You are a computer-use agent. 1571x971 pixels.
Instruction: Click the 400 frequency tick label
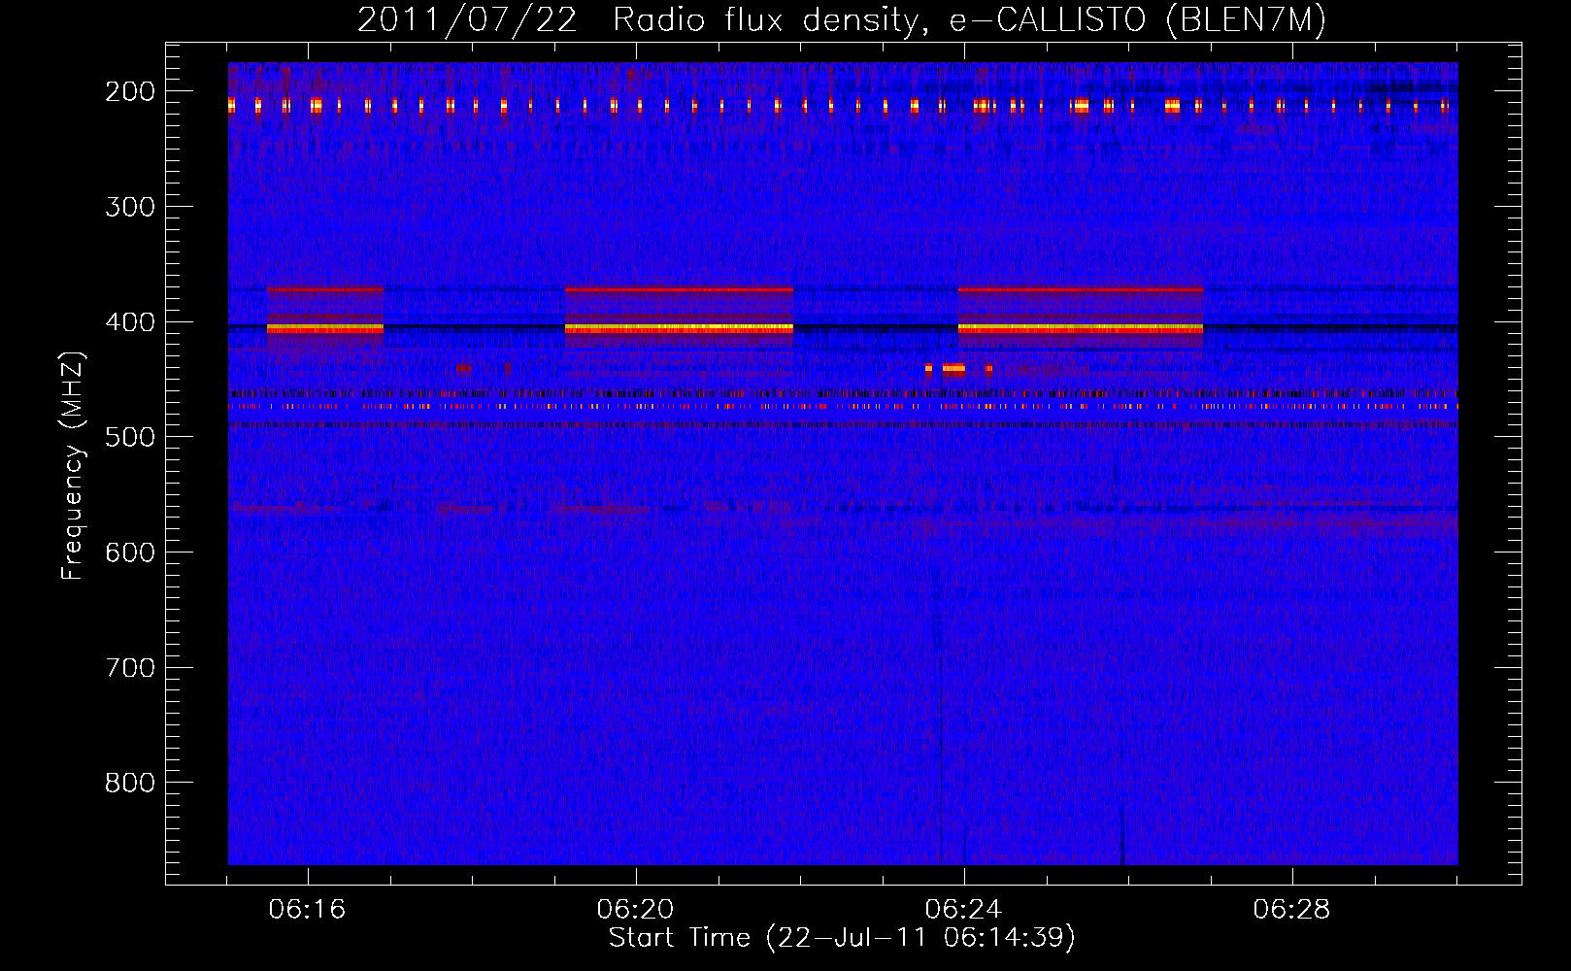(x=130, y=322)
